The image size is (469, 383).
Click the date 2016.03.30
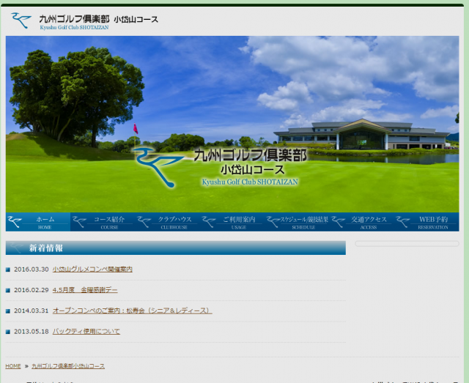(x=31, y=269)
